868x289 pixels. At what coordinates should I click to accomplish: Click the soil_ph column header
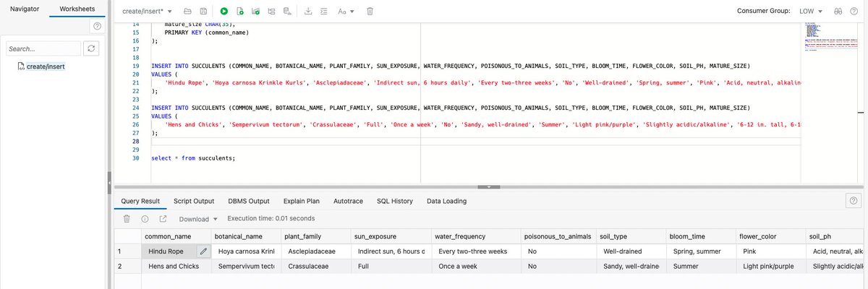pos(835,236)
